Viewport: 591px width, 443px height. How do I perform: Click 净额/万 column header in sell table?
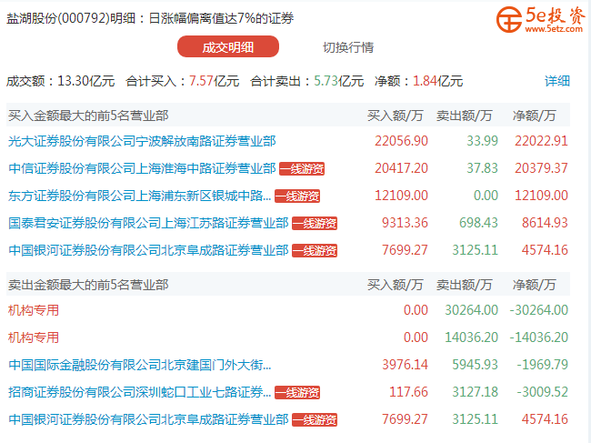[534, 285]
